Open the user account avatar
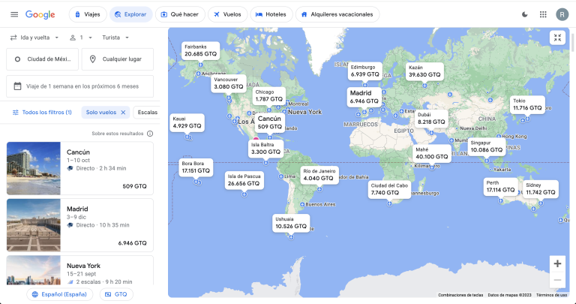Viewport: 576px width, 304px height. 562,14
